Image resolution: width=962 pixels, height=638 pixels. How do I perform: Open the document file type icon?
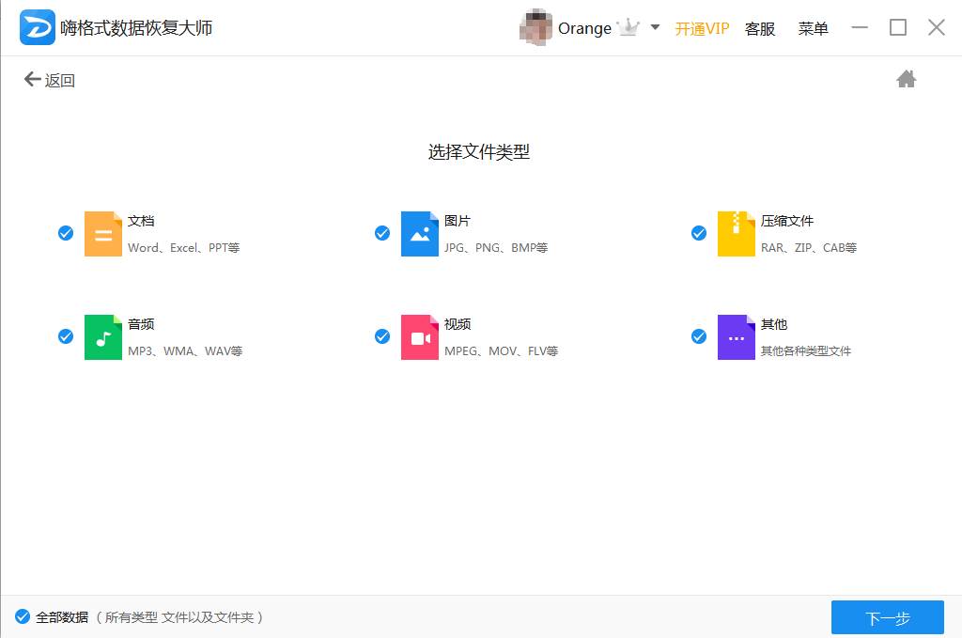coord(102,234)
